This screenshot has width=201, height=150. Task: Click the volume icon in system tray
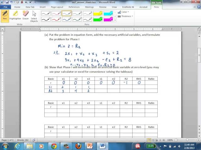click(x=180, y=146)
